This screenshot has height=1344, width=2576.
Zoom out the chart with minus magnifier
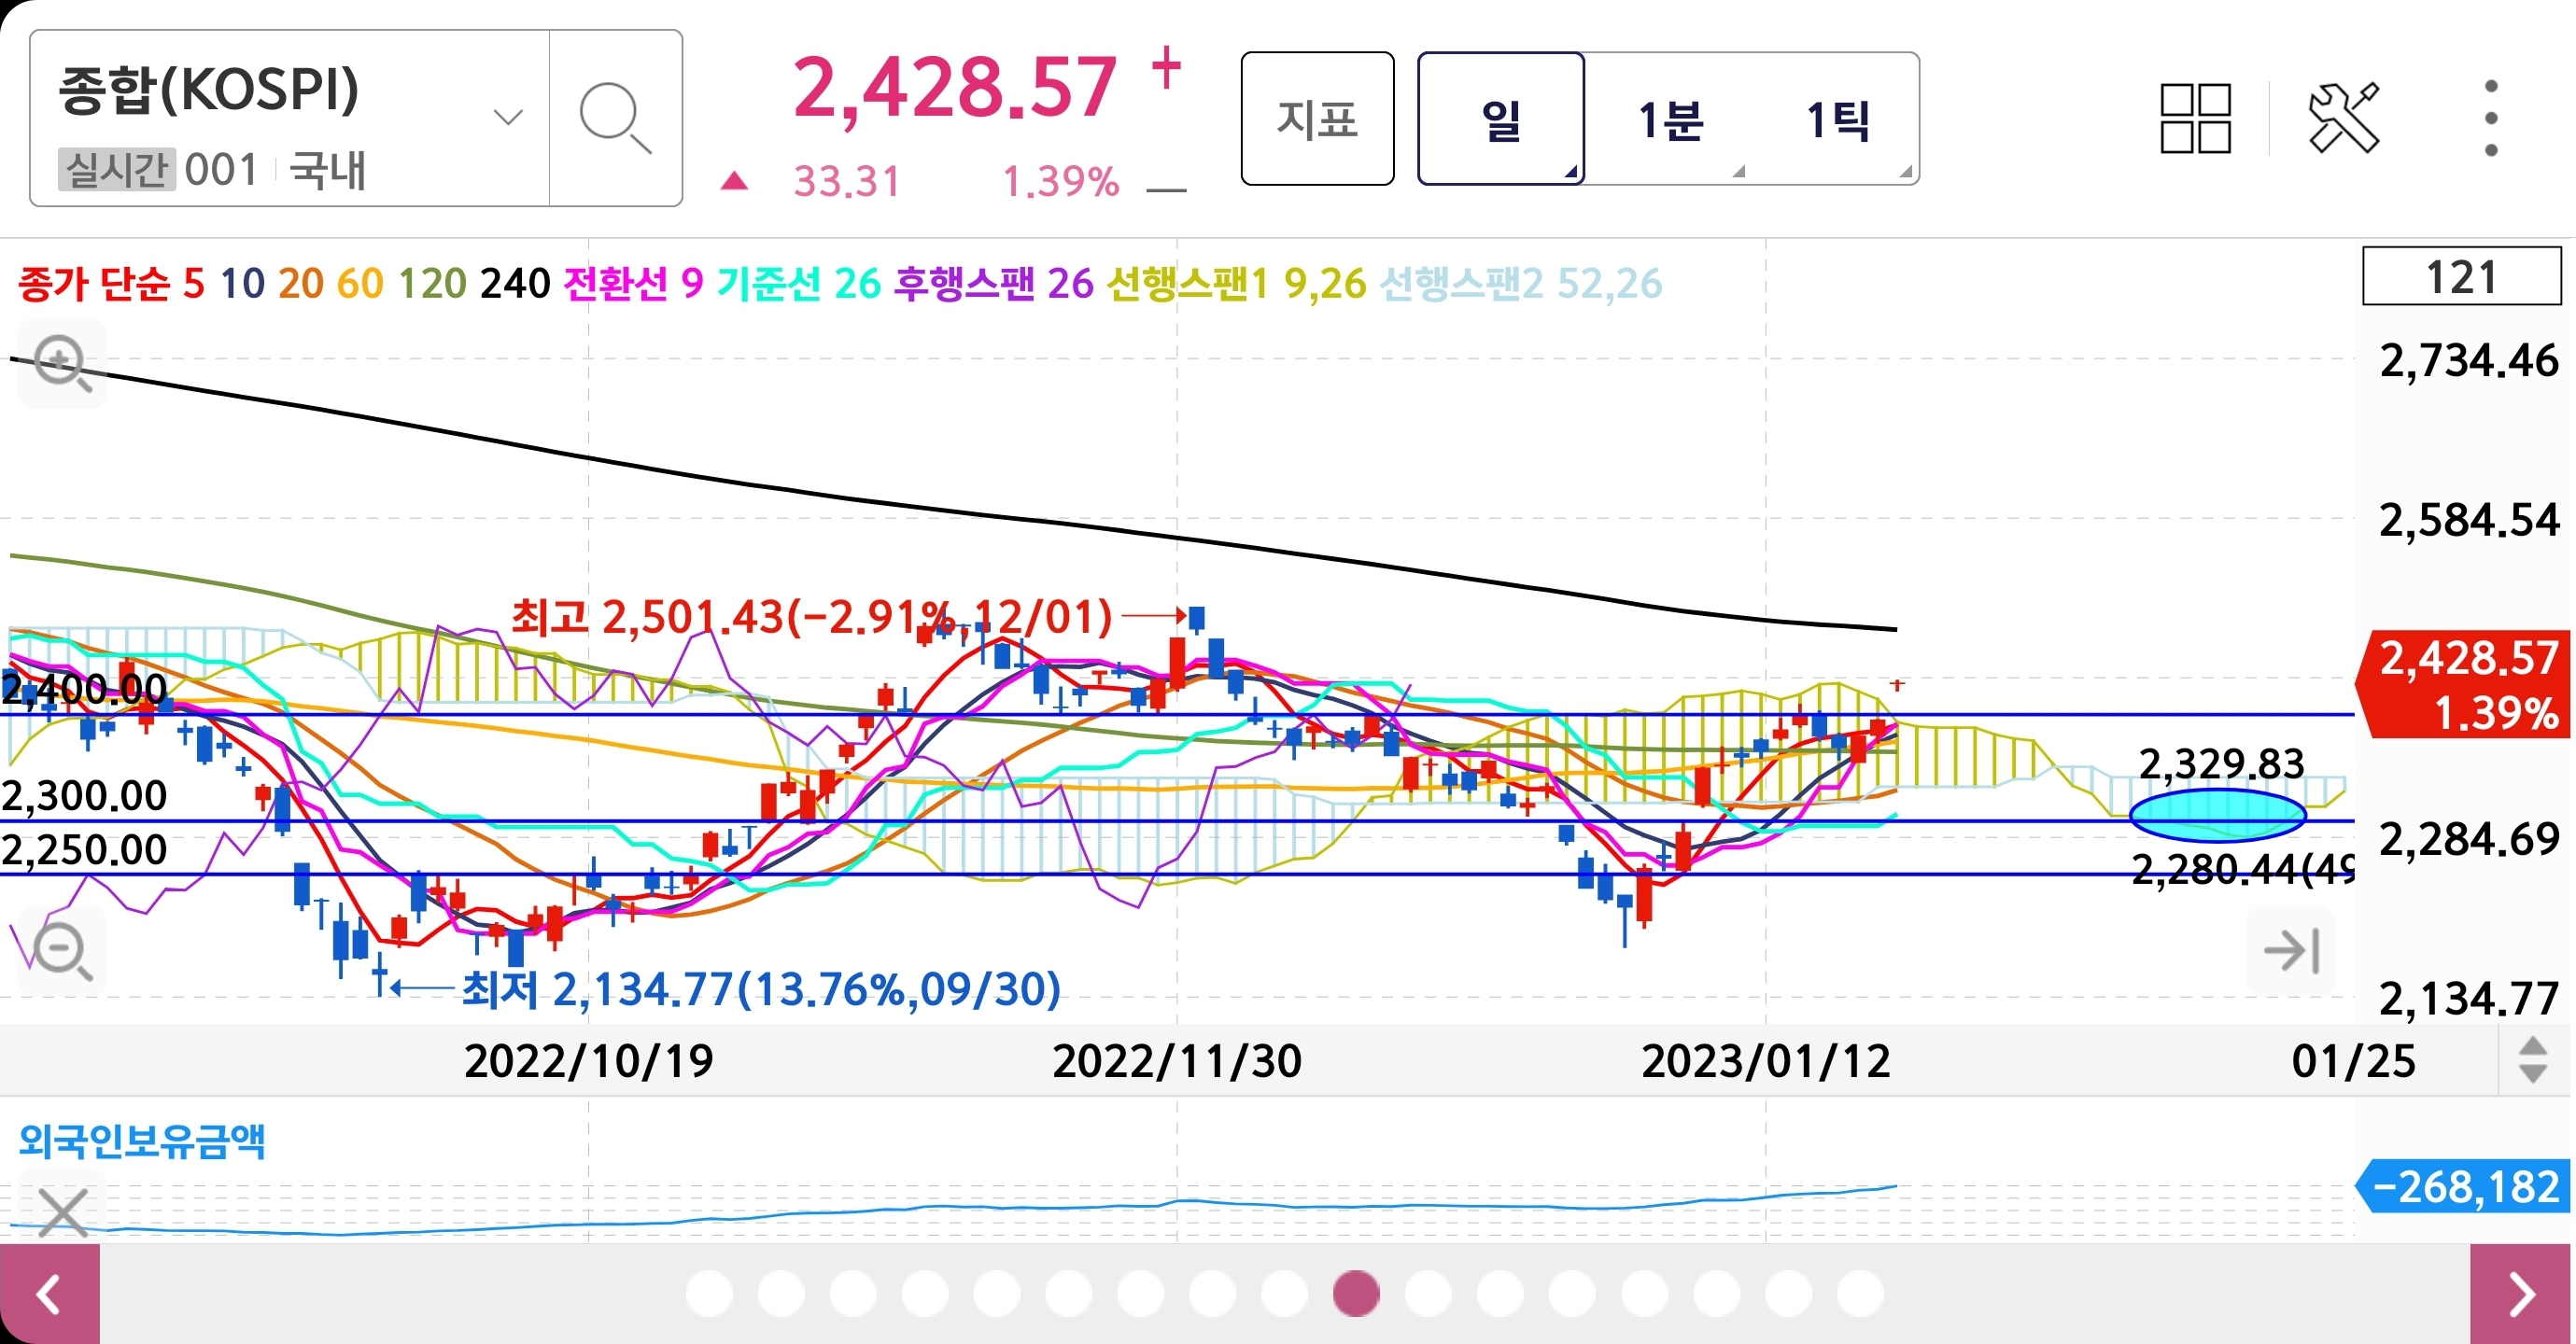[62, 950]
